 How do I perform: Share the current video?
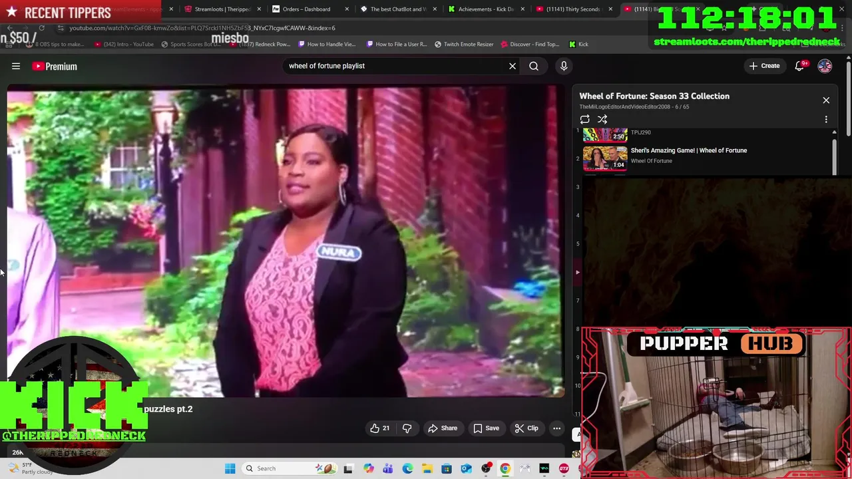(443, 428)
